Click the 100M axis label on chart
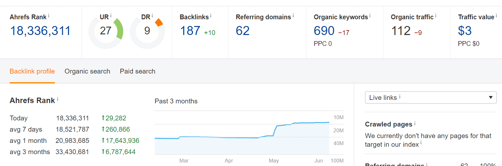 [337, 161]
